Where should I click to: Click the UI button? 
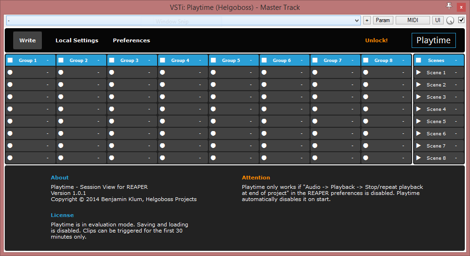coord(438,20)
